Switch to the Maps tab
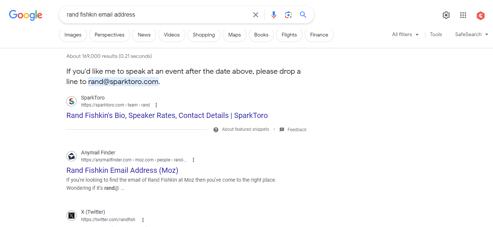 234,35
